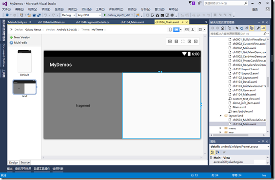Click the zoom in plus icon on canvas
Viewport: 275px width, 180px height.
(189, 41)
